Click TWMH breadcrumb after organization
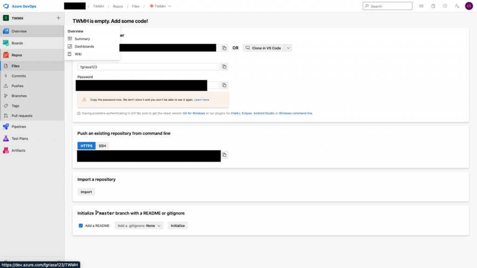Image resolution: width=477 pixels, height=268 pixels. (x=98, y=7)
